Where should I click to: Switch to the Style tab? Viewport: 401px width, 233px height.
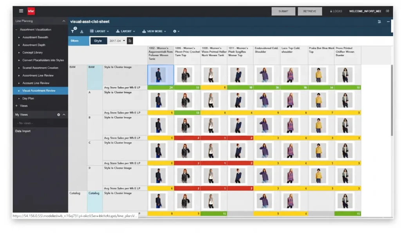click(98, 41)
